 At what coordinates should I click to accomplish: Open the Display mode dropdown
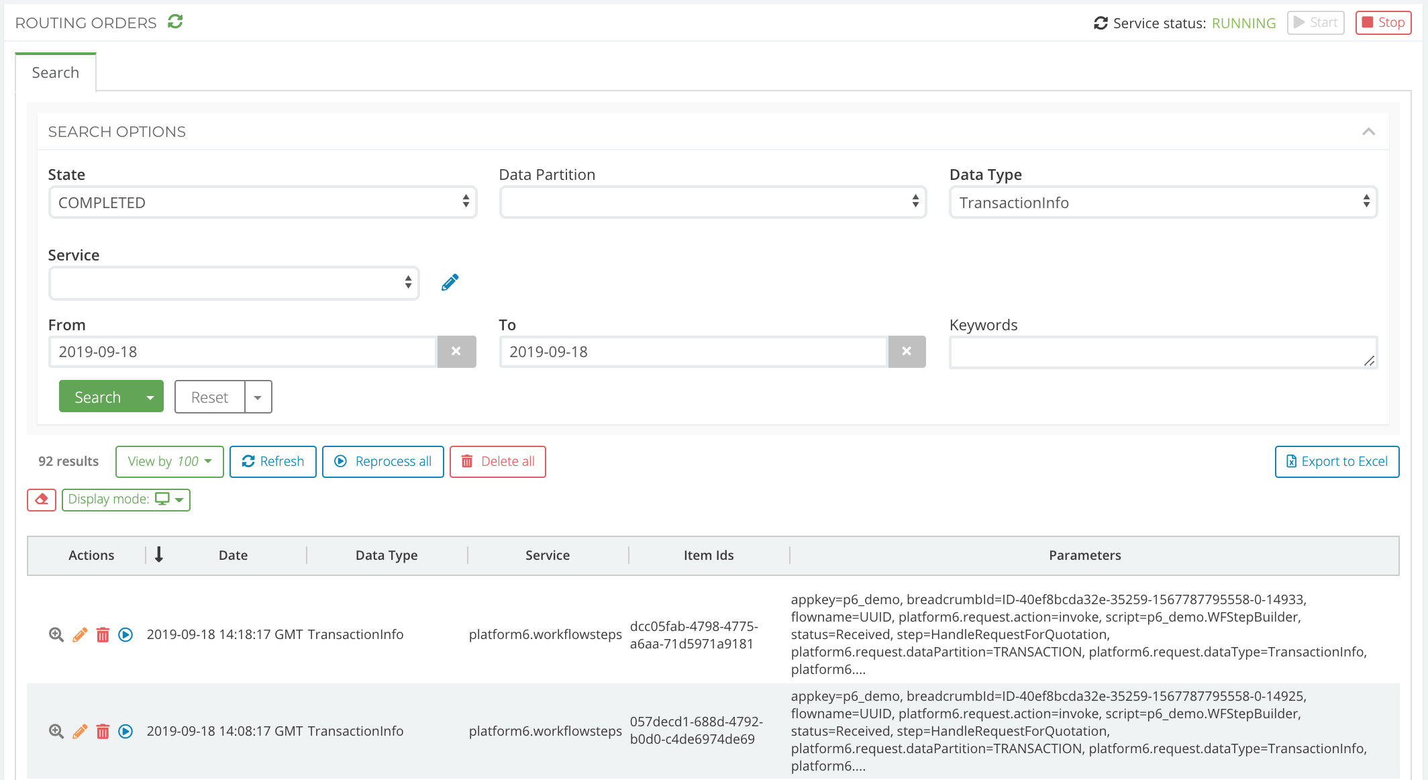tap(125, 499)
